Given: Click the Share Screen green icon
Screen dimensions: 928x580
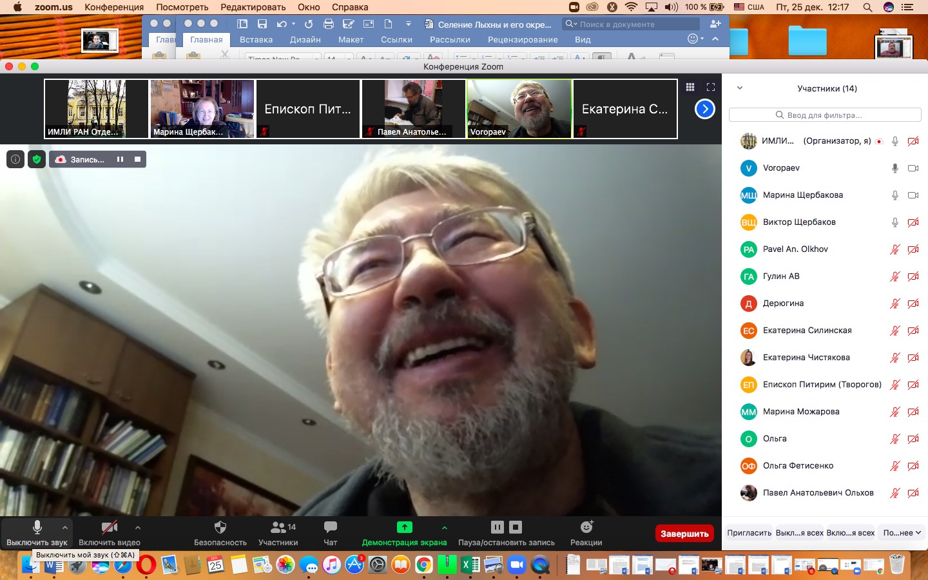Looking at the screenshot, I should tap(404, 528).
